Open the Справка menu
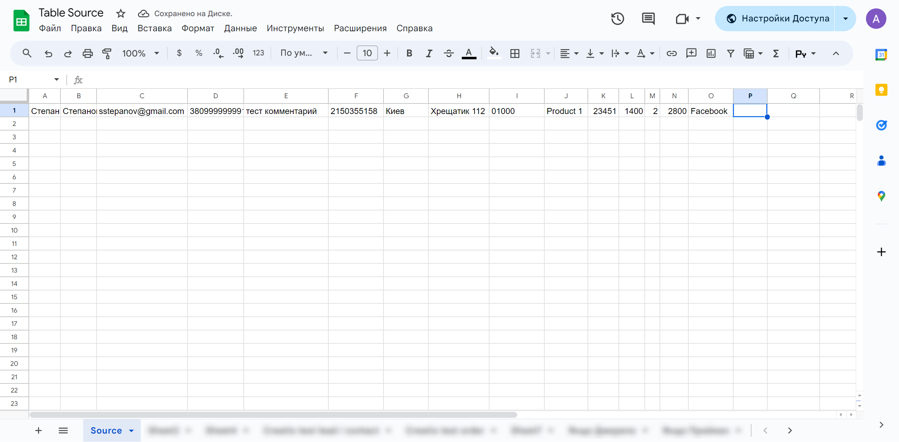The height and width of the screenshot is (442, 899). 414,28
